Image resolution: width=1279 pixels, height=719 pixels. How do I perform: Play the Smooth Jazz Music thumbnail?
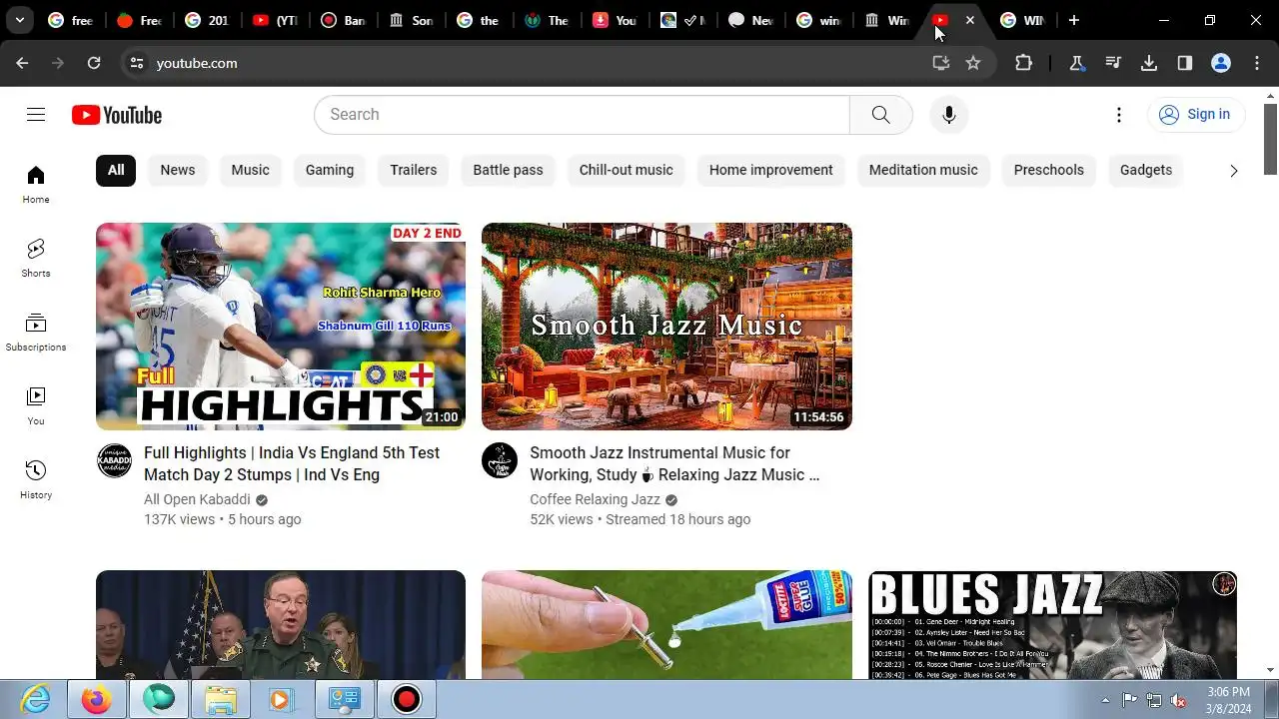(666, 327)
